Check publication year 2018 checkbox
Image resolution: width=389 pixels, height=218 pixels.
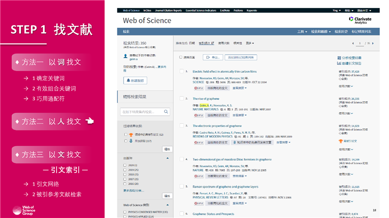[x=125, y=175]
